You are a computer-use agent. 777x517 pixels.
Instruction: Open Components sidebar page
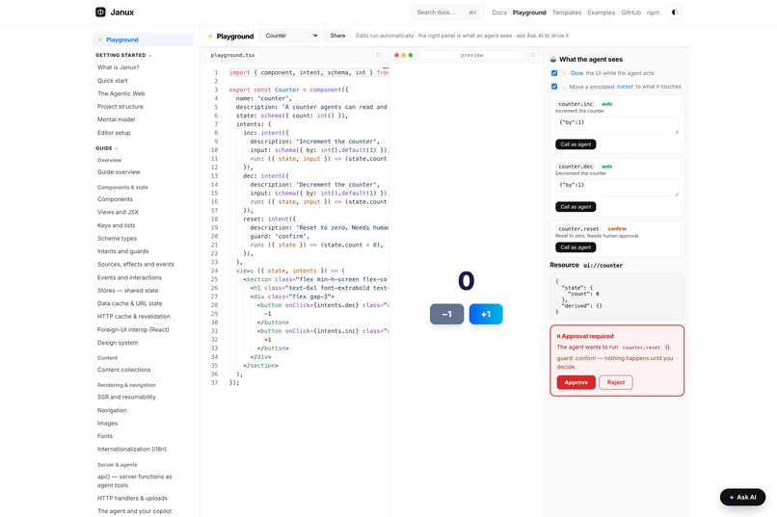[x=115, y=199]
